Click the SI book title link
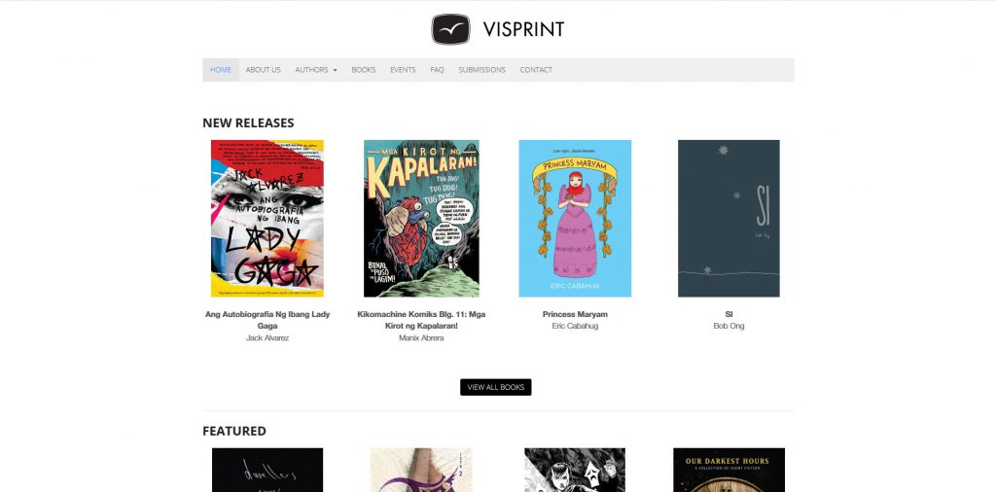 [729, 314]
